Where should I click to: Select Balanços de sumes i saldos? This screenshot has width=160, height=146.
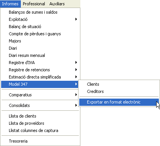[x=40, y=12]
